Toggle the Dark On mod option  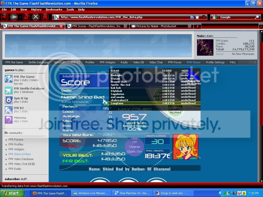click(135, 152)
